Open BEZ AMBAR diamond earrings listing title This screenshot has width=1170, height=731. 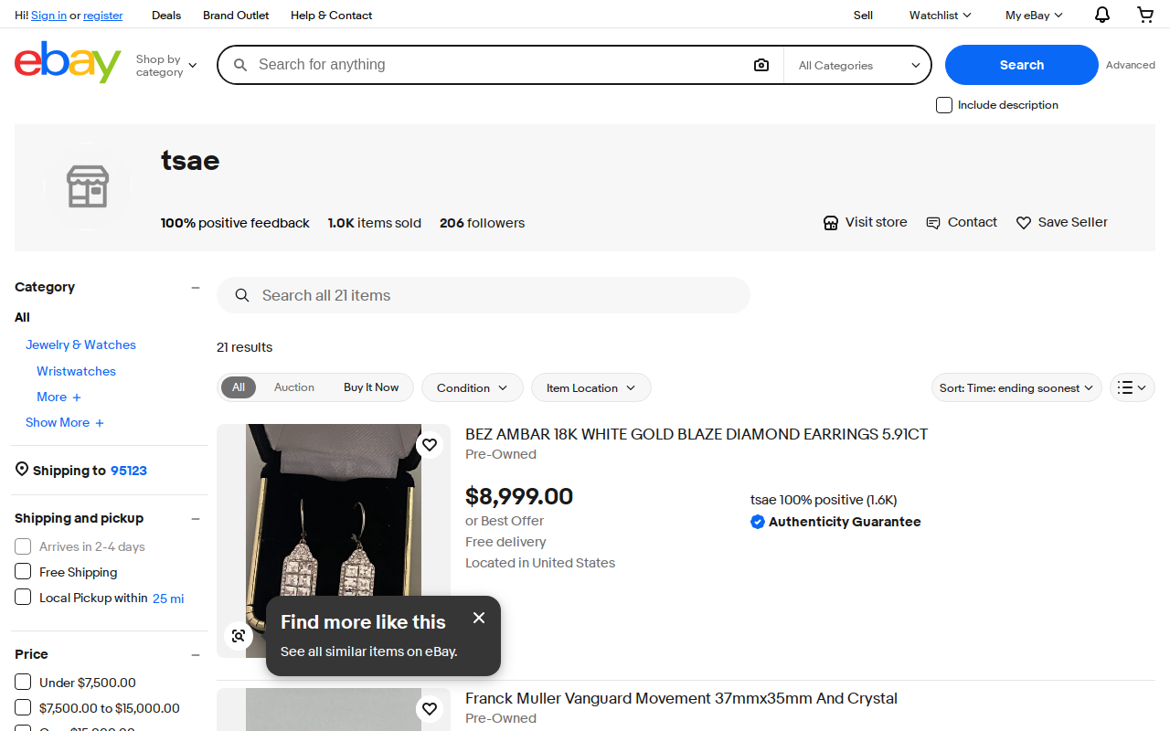point(697,434)
